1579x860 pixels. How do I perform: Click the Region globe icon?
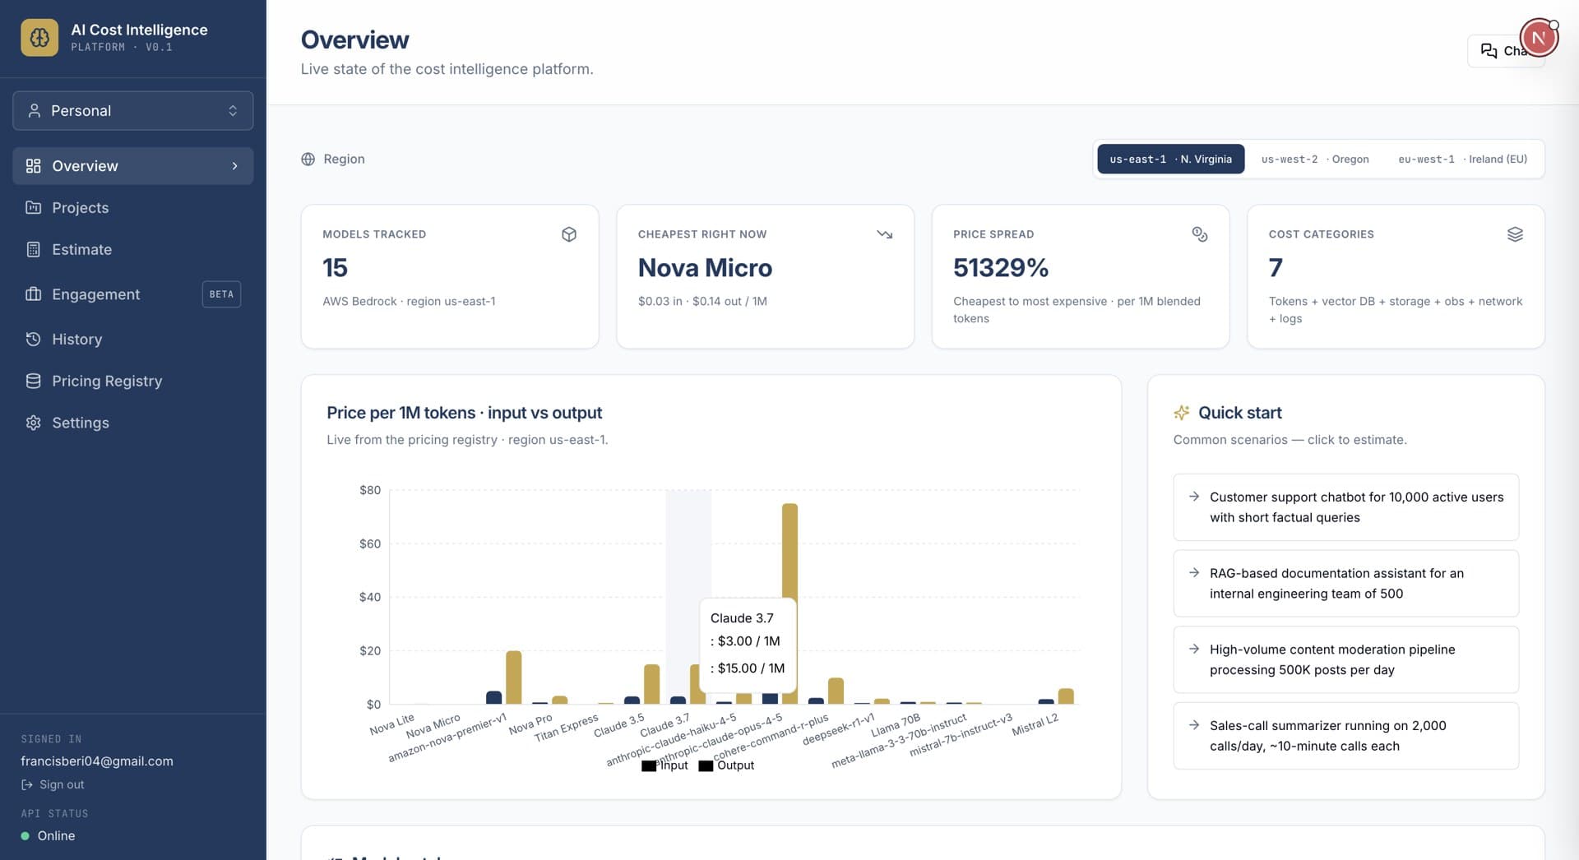pos(308,160)
